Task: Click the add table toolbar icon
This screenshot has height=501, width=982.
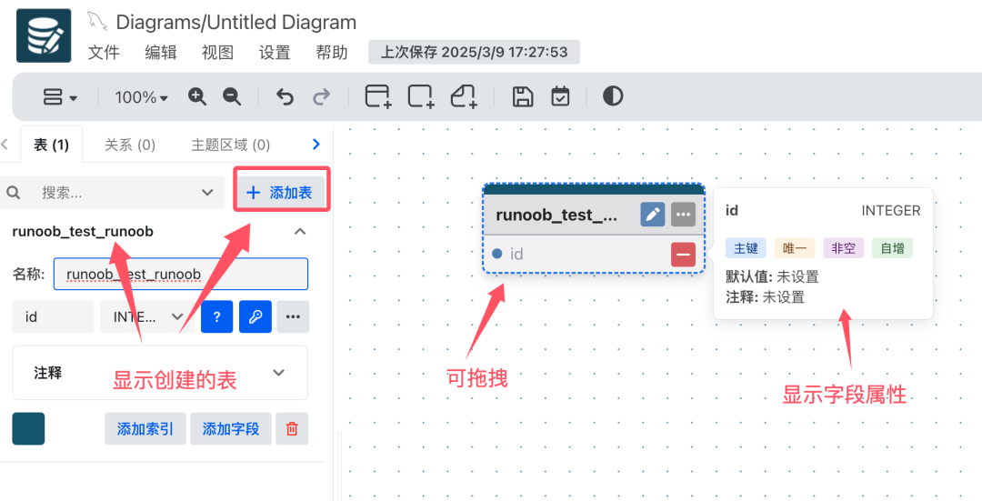Action: (377, 96)
